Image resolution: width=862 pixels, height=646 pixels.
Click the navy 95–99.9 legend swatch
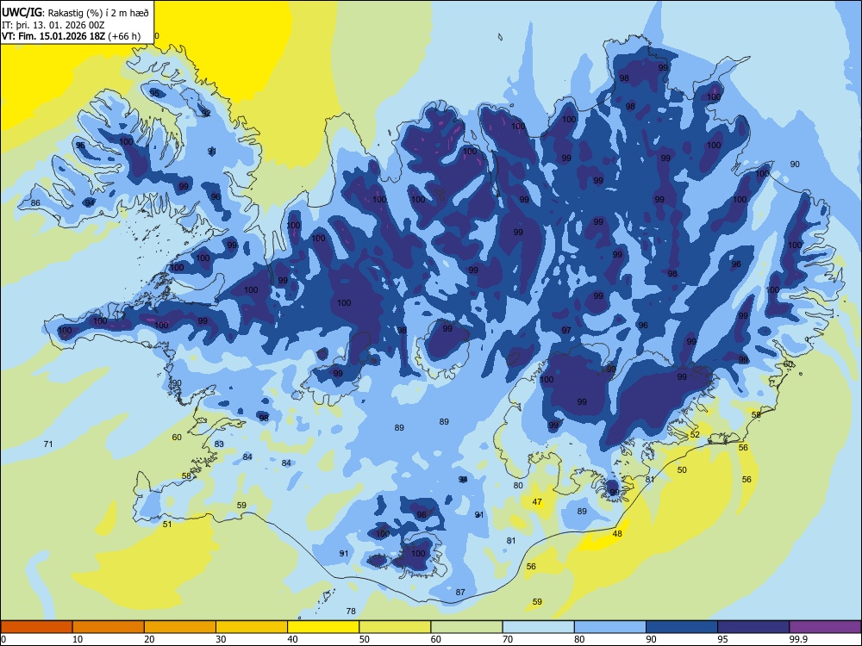tap(753, 627)
